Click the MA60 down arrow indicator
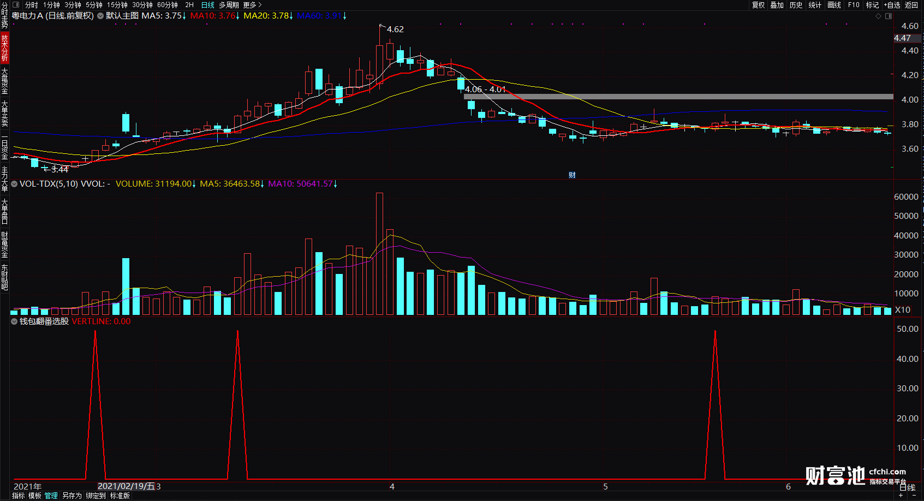This screenshot has width=924, height=501. pyautogui.click(x=344, y=16)
